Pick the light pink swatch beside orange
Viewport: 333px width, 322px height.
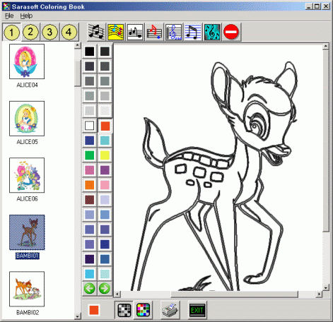(x=105, y=185)
